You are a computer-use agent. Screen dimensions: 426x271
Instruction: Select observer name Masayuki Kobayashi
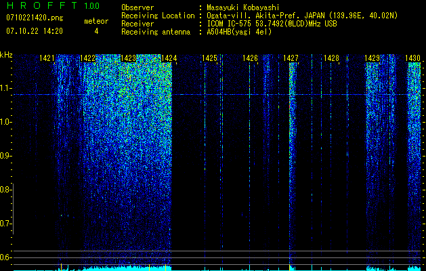tap(242, 7)
